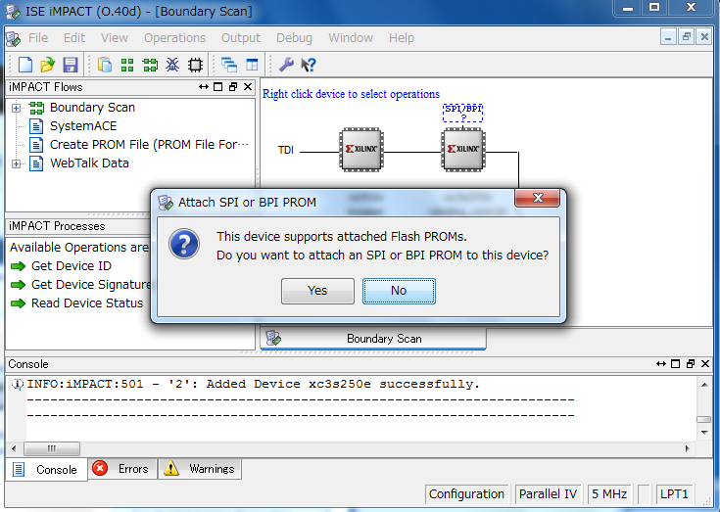
Task: Select the Boundary Scan document tab
Action: 373,339
